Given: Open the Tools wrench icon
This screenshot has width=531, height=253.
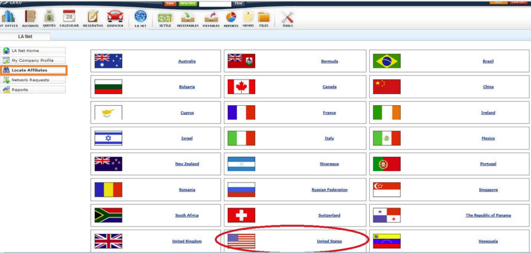Looking at the screenshot, I should point(287,17).
